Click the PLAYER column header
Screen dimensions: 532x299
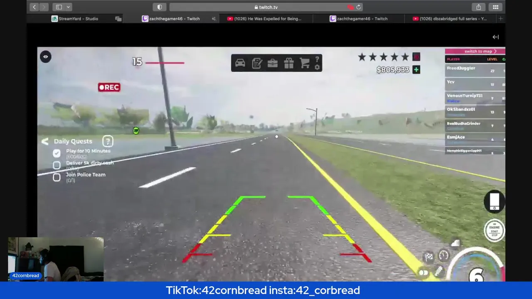[x=453, y=59]
